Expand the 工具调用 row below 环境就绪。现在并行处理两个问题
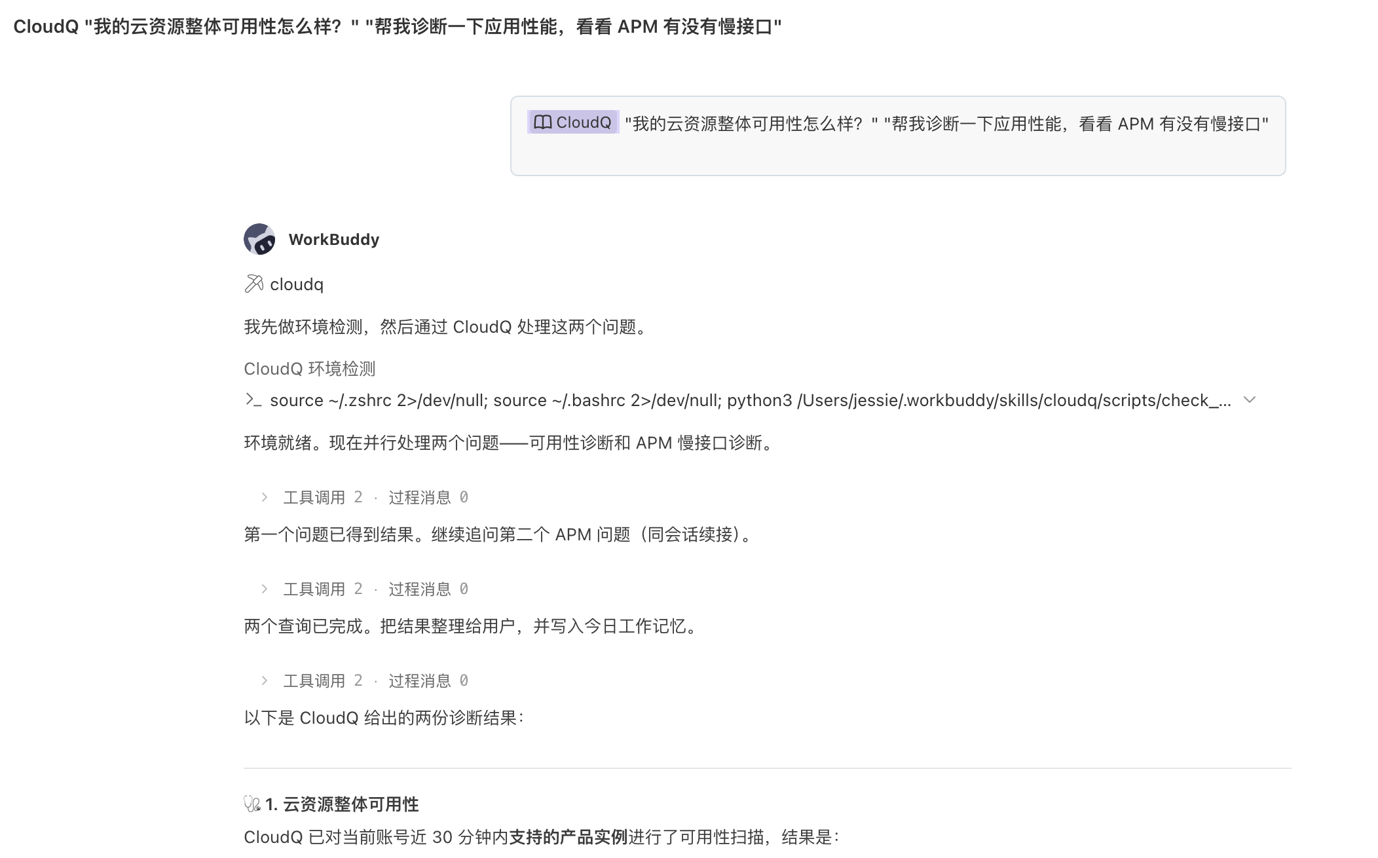This screenshot has width=1378, height=858. pyautogui.click(x=364, y=497)
